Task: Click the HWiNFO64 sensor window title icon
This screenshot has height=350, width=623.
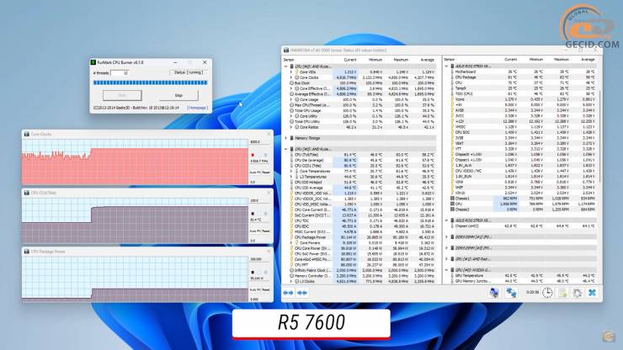Action: (x=286, y=50)
